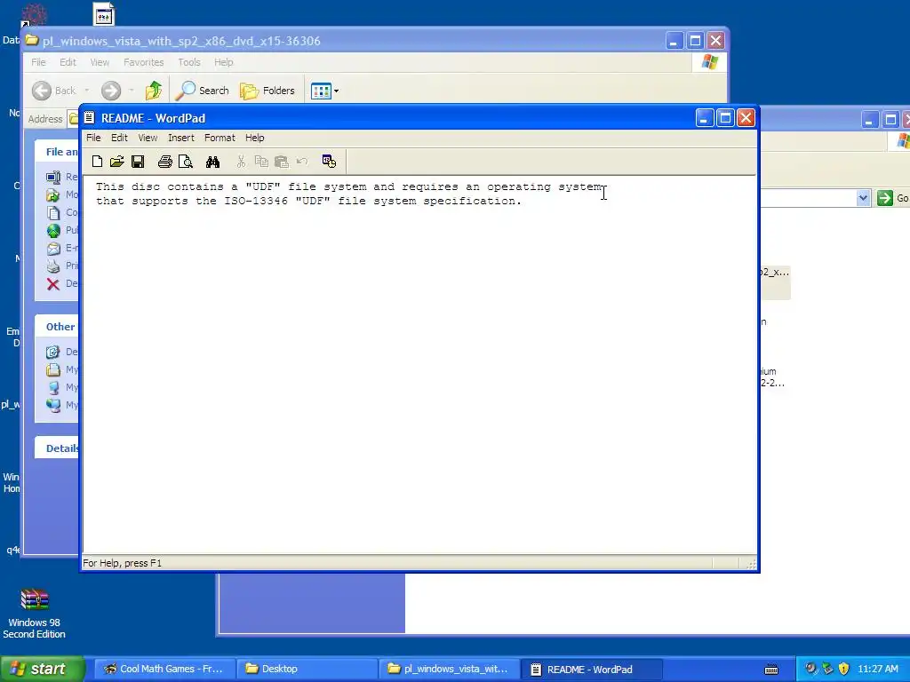
Task: Click the Publish globe icon in sidebar
Action: click(52, 230)
